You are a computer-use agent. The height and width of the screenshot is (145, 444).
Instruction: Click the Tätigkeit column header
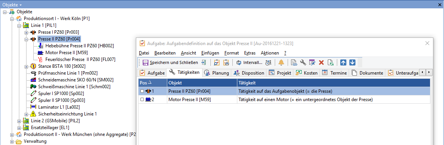(x=333, y=83)
